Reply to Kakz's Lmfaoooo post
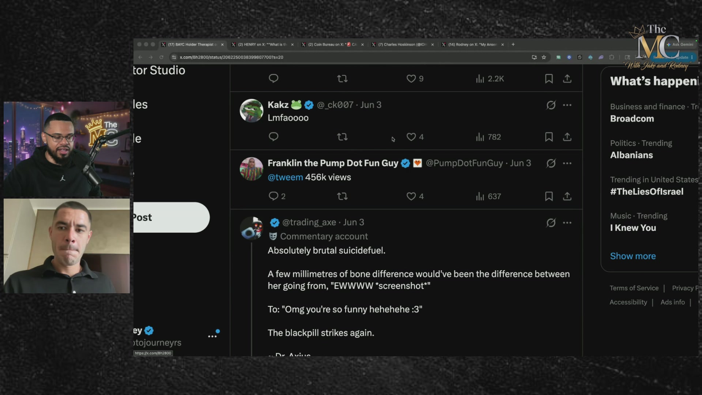The width and height of the screenshot is (702, 395). point(273,137)
